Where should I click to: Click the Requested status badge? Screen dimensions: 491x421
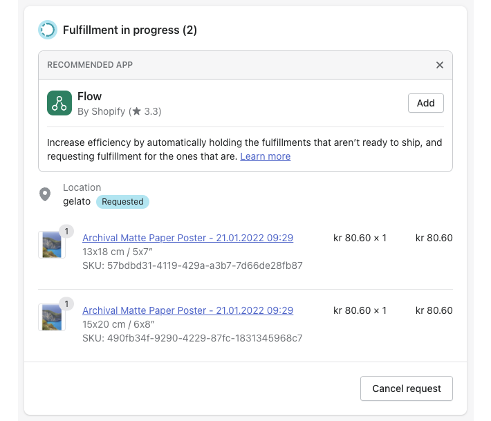pos(122,202)
